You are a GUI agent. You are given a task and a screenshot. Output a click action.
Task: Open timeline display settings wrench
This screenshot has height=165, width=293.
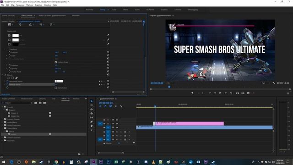tap(121, 106)
